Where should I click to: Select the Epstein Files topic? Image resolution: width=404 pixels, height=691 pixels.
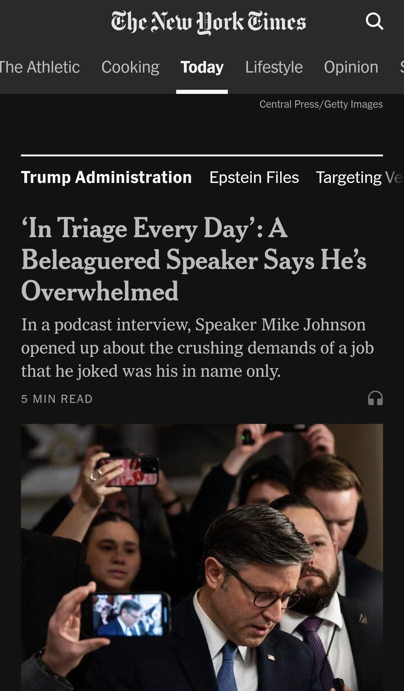(254, 177)
